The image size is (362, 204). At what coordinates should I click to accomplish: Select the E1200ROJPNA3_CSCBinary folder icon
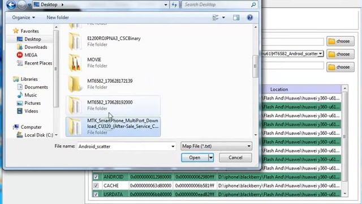pyautogui.click(x=75, y=41)
